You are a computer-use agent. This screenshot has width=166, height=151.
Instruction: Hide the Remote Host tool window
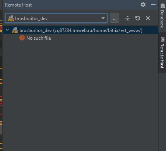[x=153, y=5]
